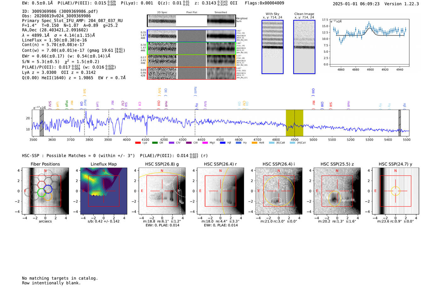Open the HSC SSP(24.7) y image

[x=396, y=191]
